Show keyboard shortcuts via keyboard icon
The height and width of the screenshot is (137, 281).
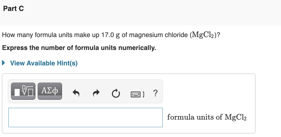point(137,94)
